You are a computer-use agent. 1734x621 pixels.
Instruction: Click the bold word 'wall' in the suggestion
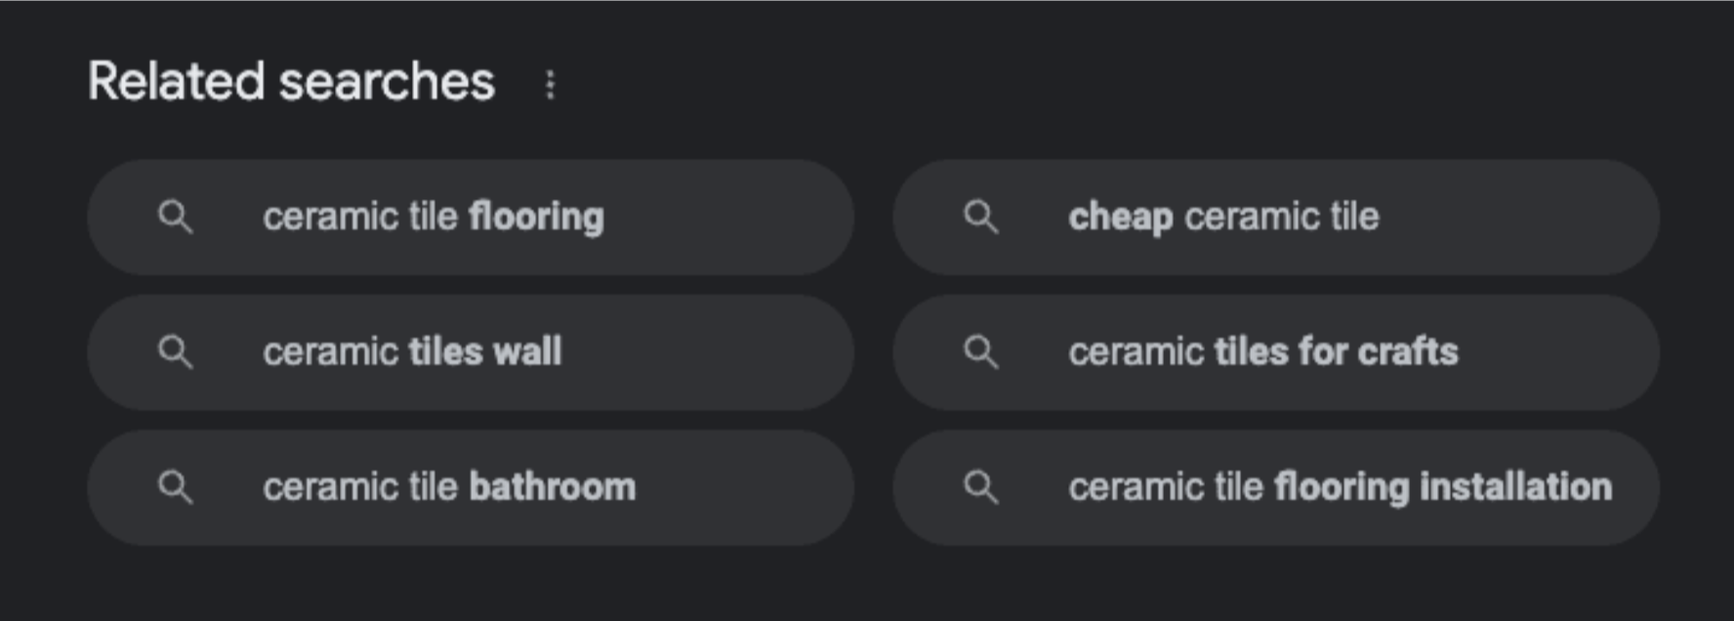(x=527, y=352)
